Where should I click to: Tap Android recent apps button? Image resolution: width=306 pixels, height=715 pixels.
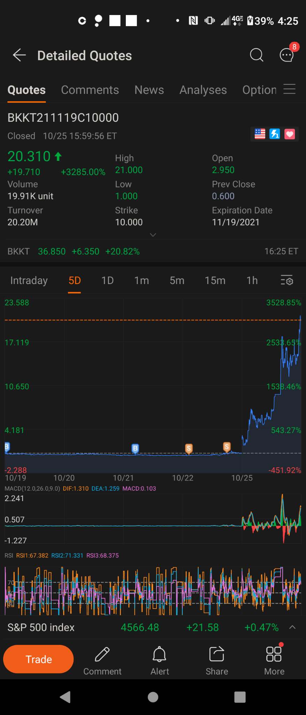pos(240,697)
